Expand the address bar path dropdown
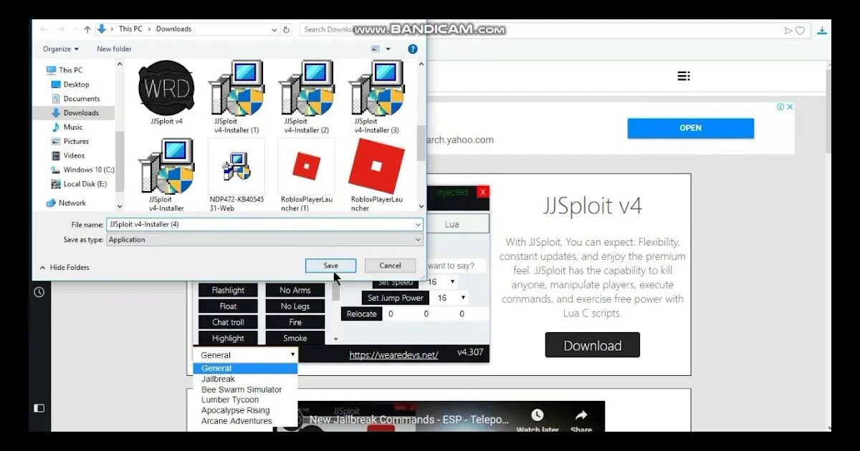Viewport: 860px width, 451px height. coord(274,29)
